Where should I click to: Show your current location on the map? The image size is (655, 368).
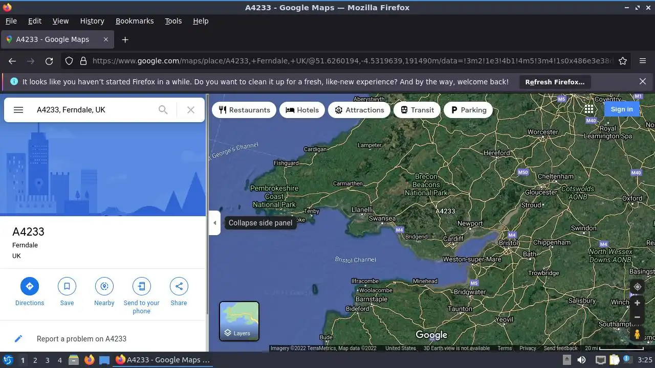click(x=637, y=287)
